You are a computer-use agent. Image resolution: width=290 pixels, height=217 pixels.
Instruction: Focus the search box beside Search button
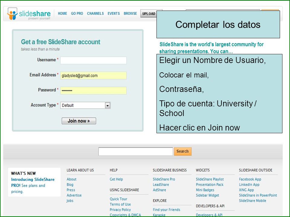coord(136,151)
